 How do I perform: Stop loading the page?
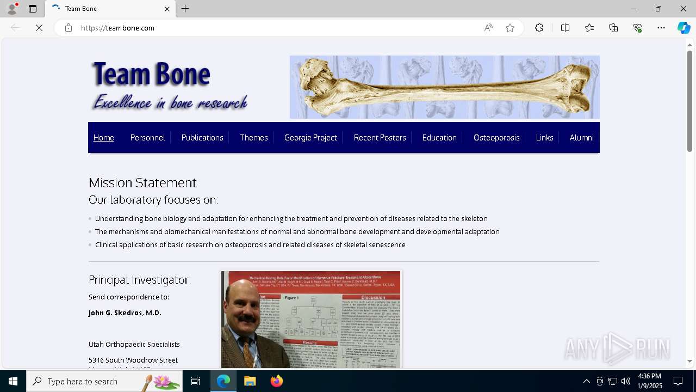pos(39,28)
